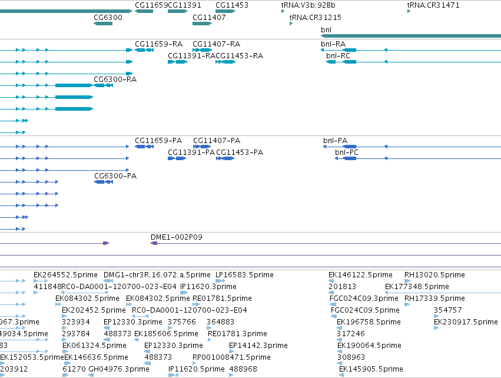
Task: Select the bnl-RA transcript exon
Action: (x=349, y=50)
